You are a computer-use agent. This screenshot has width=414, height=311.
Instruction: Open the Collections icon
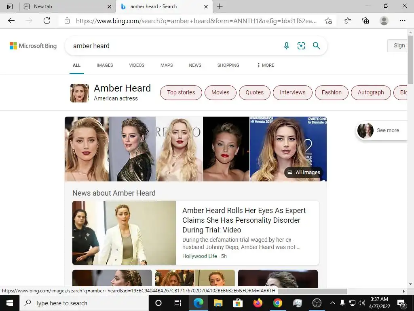tap(365, 21)
